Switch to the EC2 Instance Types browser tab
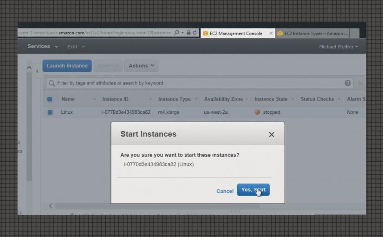 [x=312, y=33]
